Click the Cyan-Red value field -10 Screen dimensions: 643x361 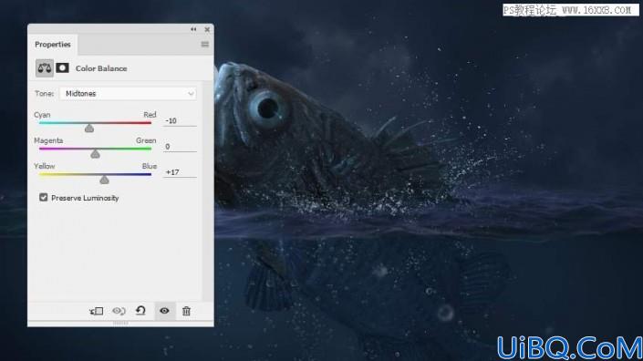pyautogui.click(x=180, y=121)
